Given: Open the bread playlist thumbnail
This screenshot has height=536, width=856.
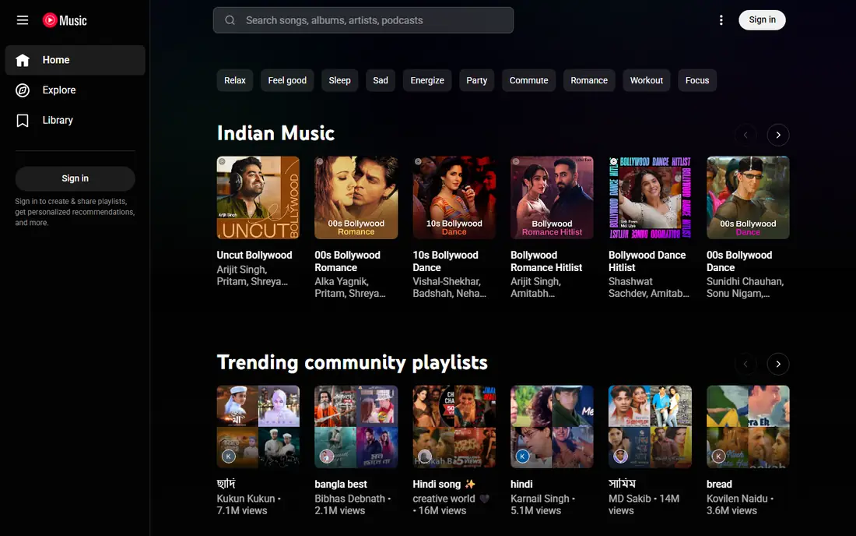Looking at the screenshot, I should point(748,427).
